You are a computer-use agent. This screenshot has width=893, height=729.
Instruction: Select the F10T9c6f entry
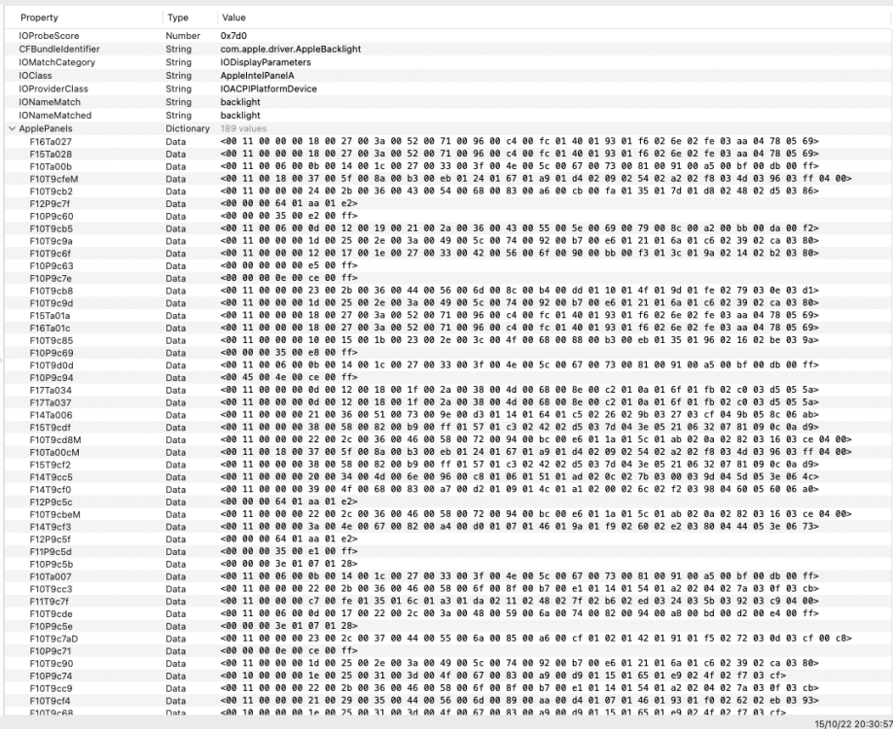click(x=51, y=254)
